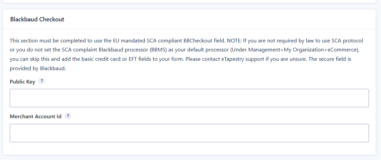Click the partial card above Blackbaud Checkout

point(189,1)
